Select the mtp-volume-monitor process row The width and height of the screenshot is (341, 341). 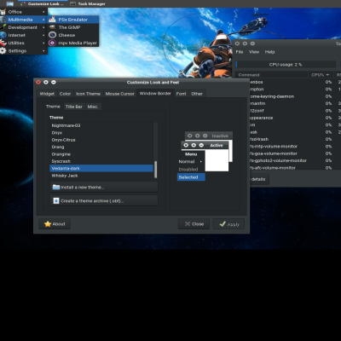tap(296, 147)
